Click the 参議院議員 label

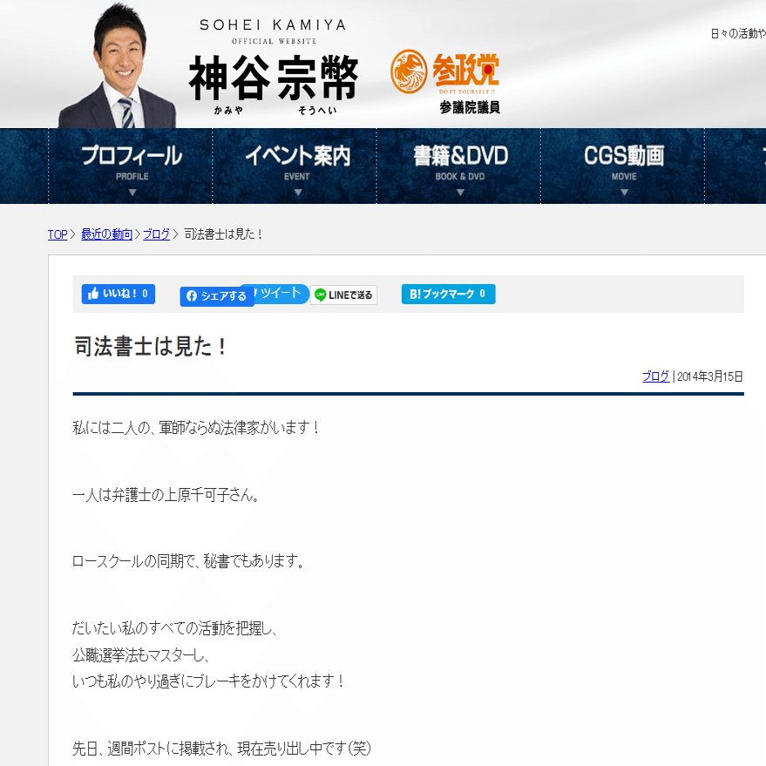click(x=470, y=107)
